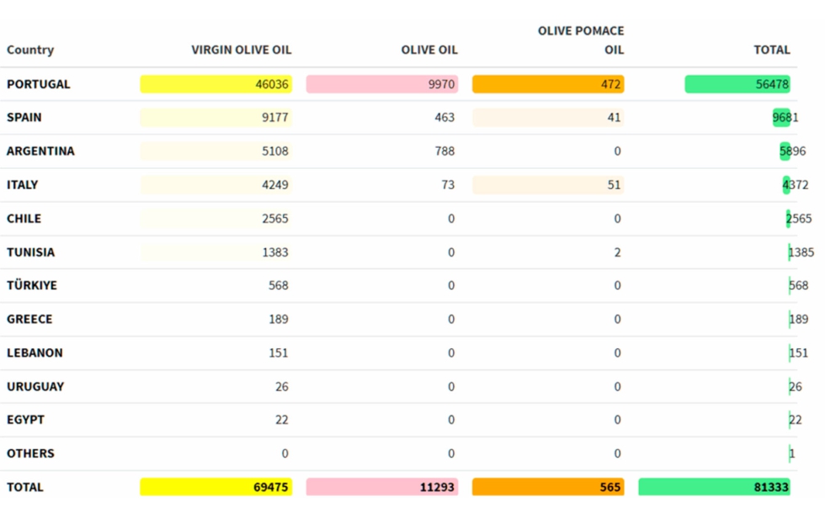Click total olive oil value 11293
This screenshot has height=517, width=825.
[437, 487]
